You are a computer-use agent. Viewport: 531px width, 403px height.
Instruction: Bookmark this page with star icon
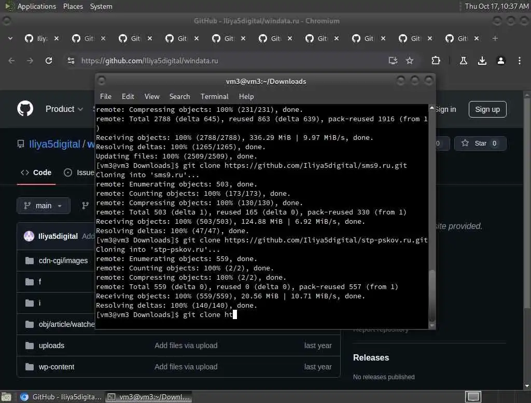pos(410,61)
